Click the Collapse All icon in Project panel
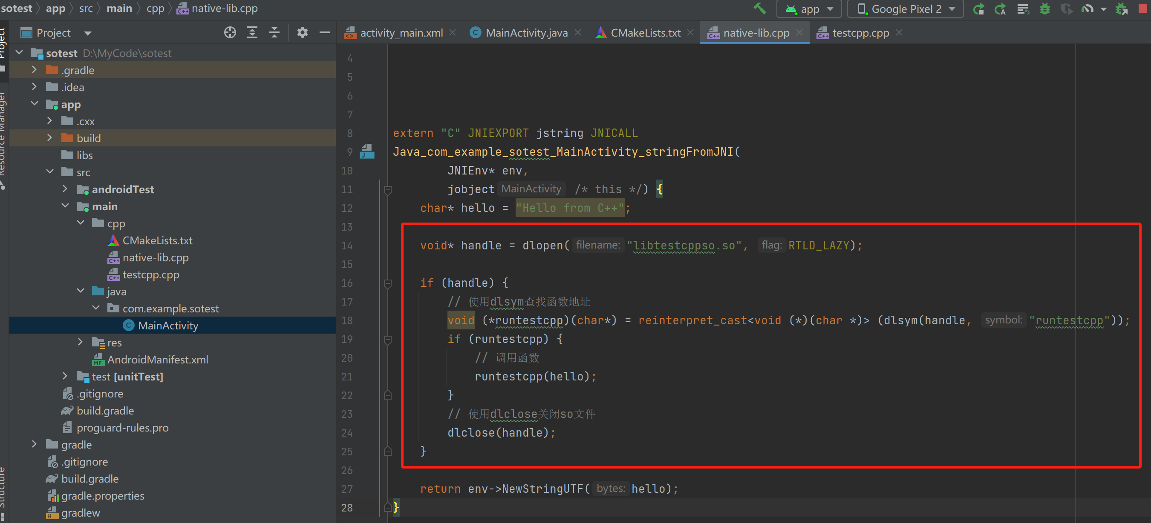The height and width of the screenshot is (523, 1151). tap(274, 33)
